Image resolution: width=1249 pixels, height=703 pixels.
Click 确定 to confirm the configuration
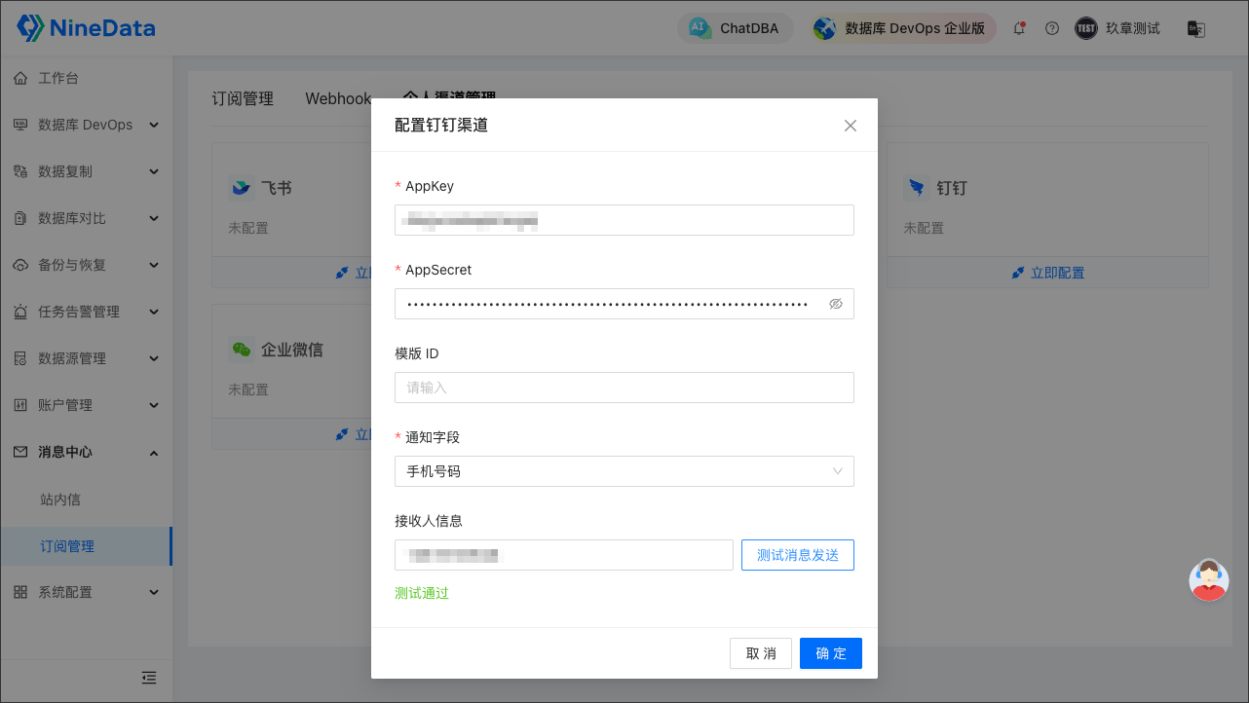pyautogui.click(x=831, y=653)
